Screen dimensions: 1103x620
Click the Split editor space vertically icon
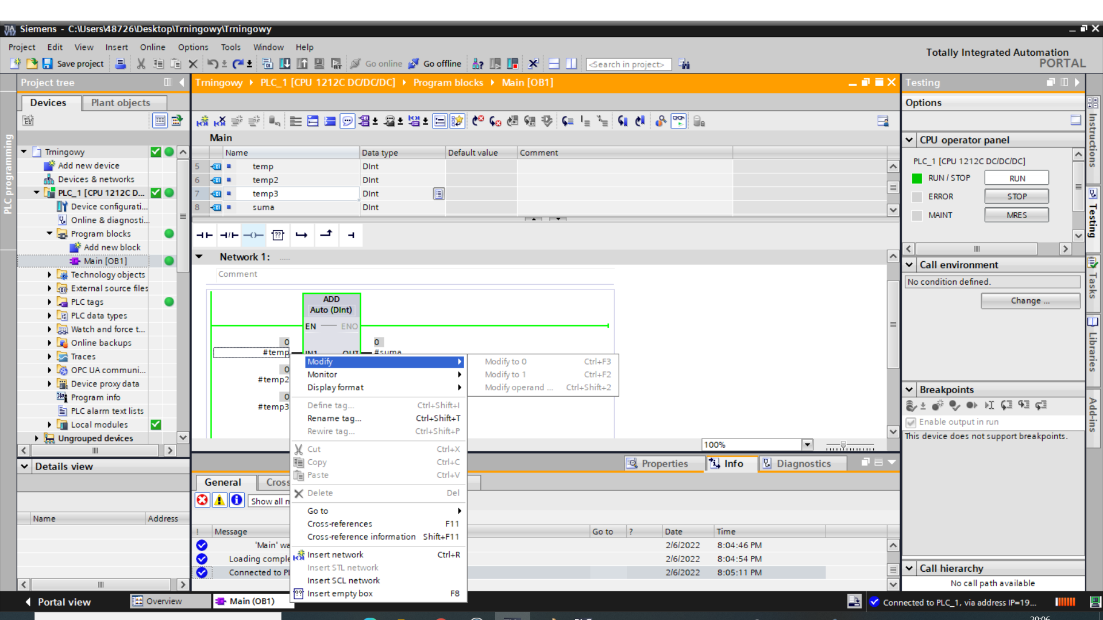571,64
